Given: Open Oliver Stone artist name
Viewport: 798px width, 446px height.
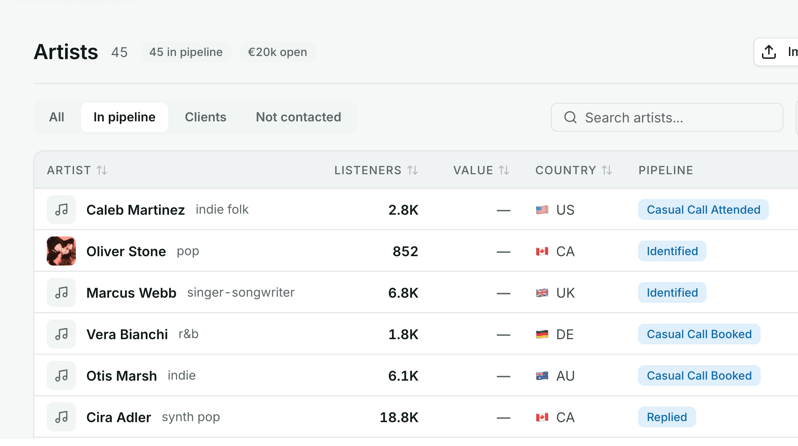Looking at the screenshot, I should coord(126,251).
